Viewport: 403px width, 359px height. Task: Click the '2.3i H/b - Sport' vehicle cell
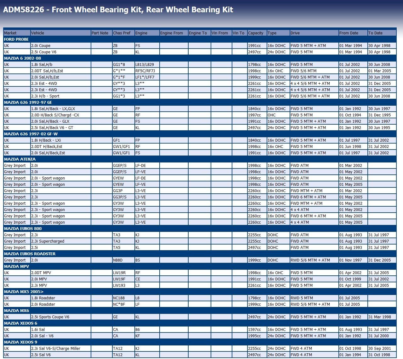coord(61,96)
